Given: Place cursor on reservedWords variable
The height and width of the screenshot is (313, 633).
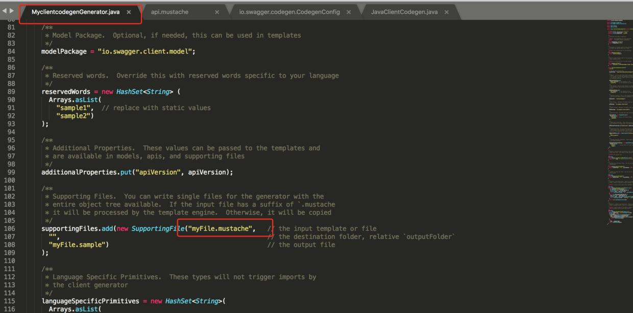Looking at the screenshot, I should pos(66,92).
